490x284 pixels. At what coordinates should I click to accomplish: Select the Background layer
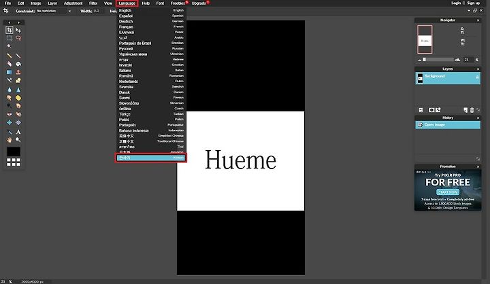448,78
